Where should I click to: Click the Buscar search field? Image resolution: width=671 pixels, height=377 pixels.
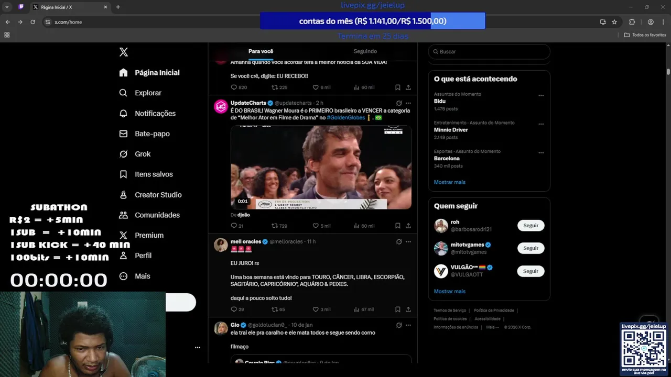(489, 52)
